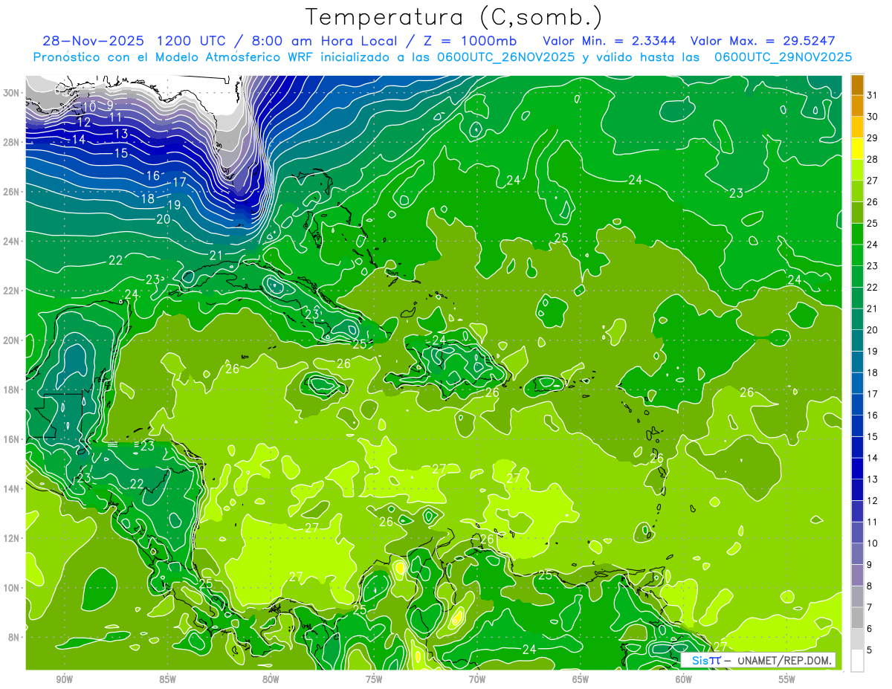The width and height of the screenshot is (892, 689).
Task: Click the '90W' longitude axis label
Action: coord(64,679)
